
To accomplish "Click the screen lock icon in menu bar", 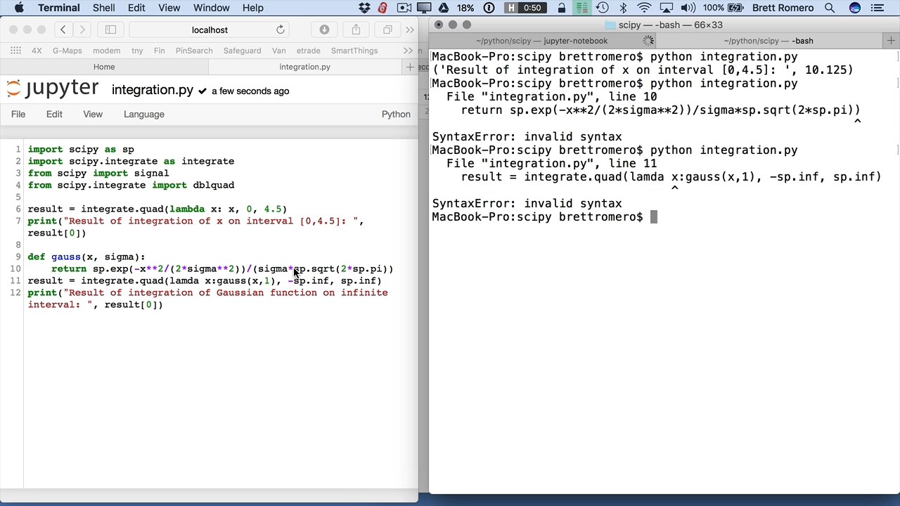I will [x=561, y=8].
